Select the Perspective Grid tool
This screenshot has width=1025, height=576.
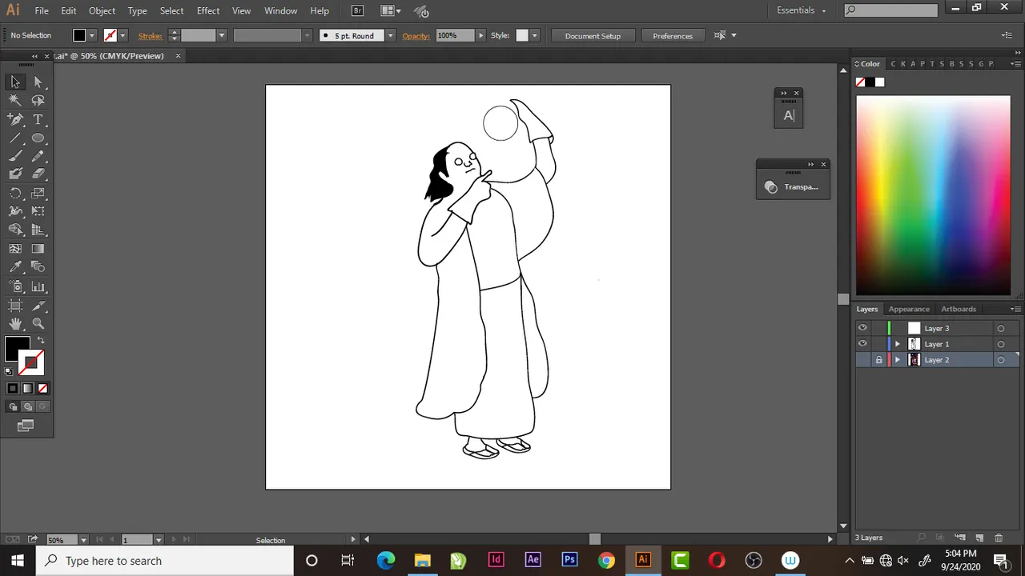[38, 230]
